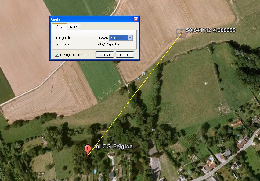260x181 pixels.
Task: Click the red ruler endpoint at crosshair
Action: tap(181, 33)
